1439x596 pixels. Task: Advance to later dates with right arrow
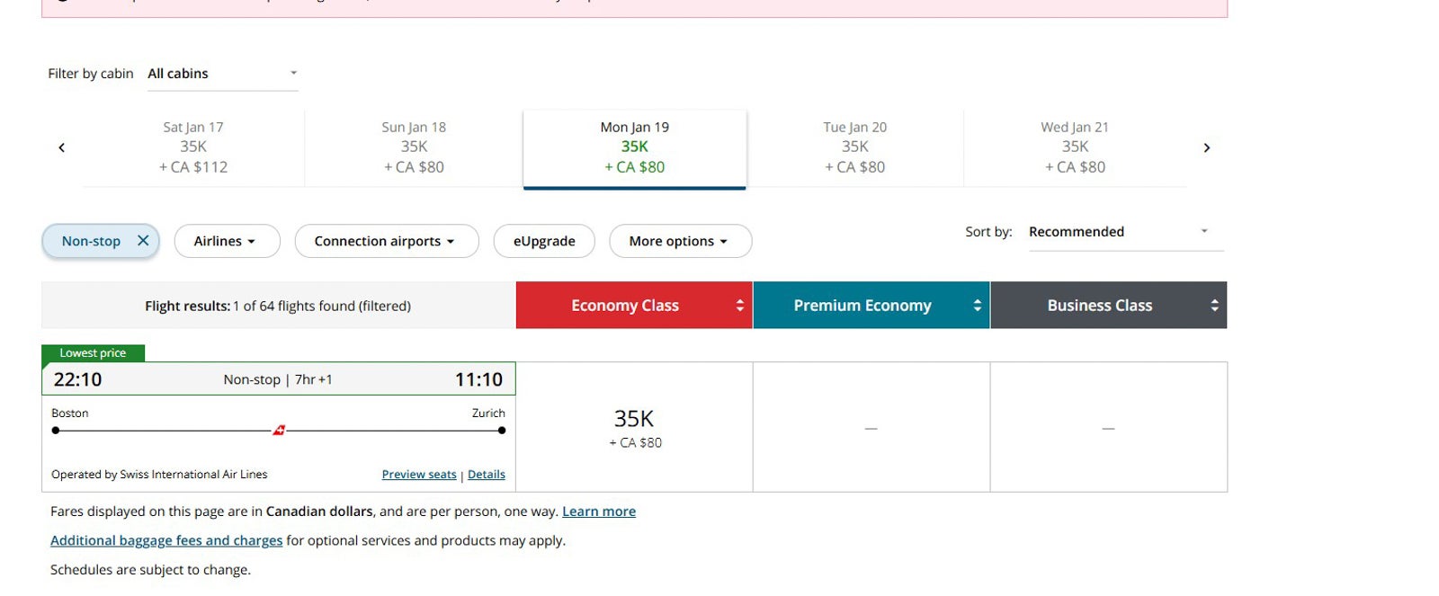pos(1207,148)
